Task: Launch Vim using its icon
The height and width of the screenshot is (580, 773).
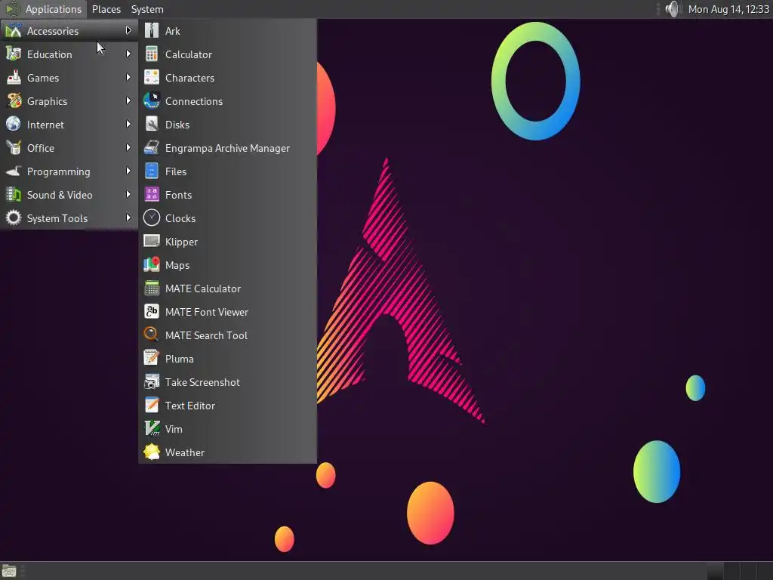Action: tap(151, 429)
